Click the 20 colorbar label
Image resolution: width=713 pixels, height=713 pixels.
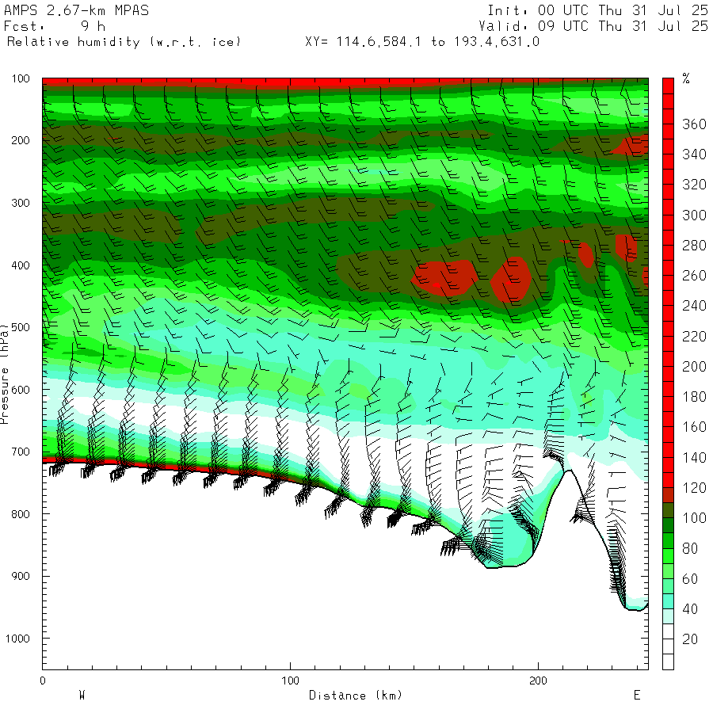690,639
